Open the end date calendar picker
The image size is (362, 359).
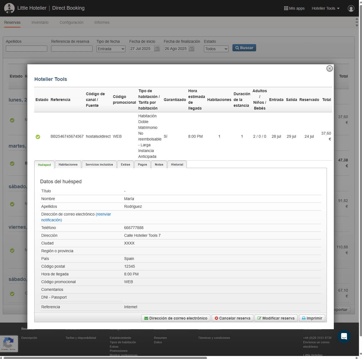(x=192, y=49)
